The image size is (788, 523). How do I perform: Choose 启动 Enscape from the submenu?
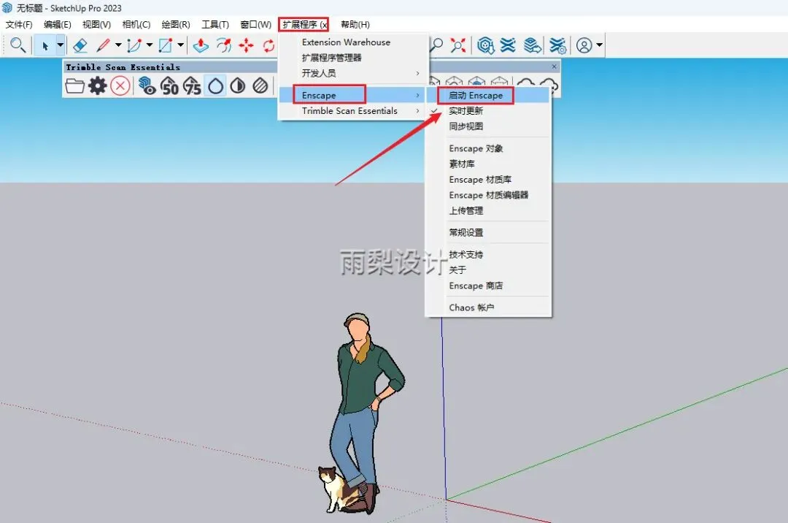tap(488, 95)
